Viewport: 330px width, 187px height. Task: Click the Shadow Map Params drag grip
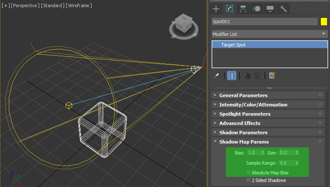point(320,141)
